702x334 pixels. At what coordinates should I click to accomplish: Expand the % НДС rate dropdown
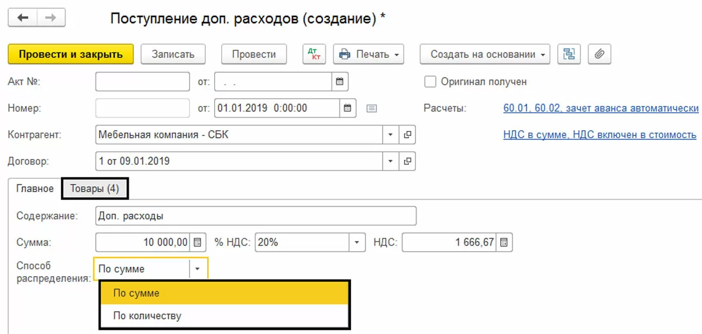pyautogui.click(x=357, y=242)
